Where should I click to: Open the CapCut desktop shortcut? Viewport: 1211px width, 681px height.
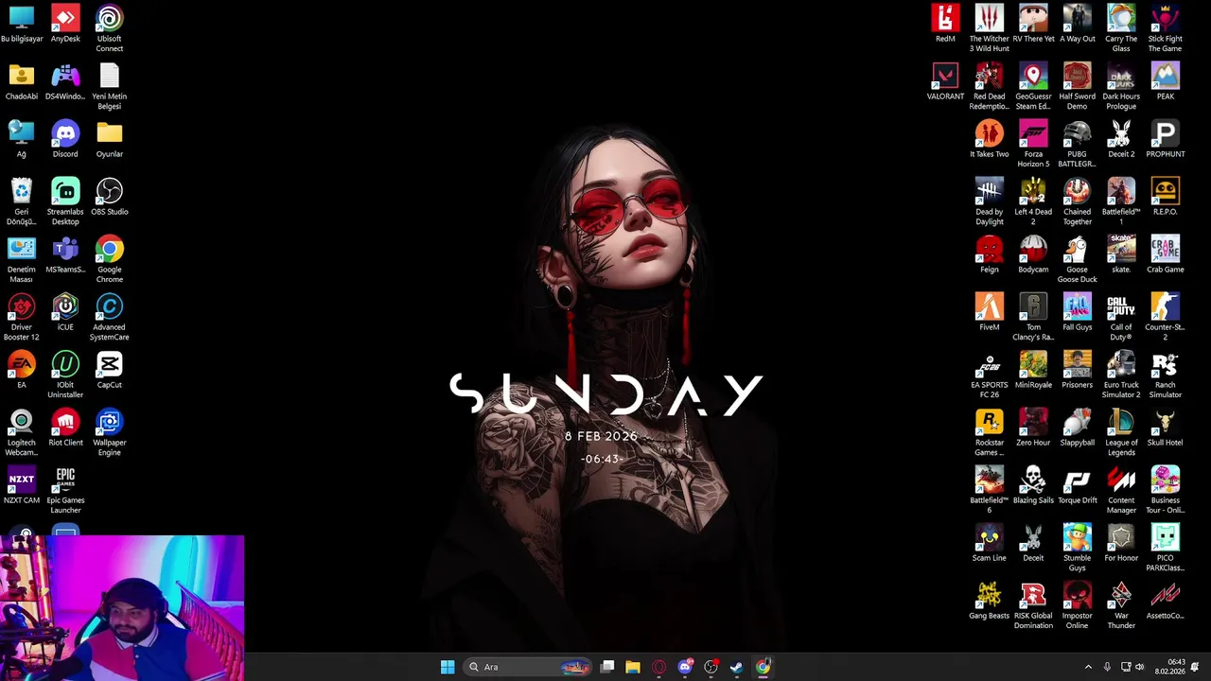click(x=109, y=370)
